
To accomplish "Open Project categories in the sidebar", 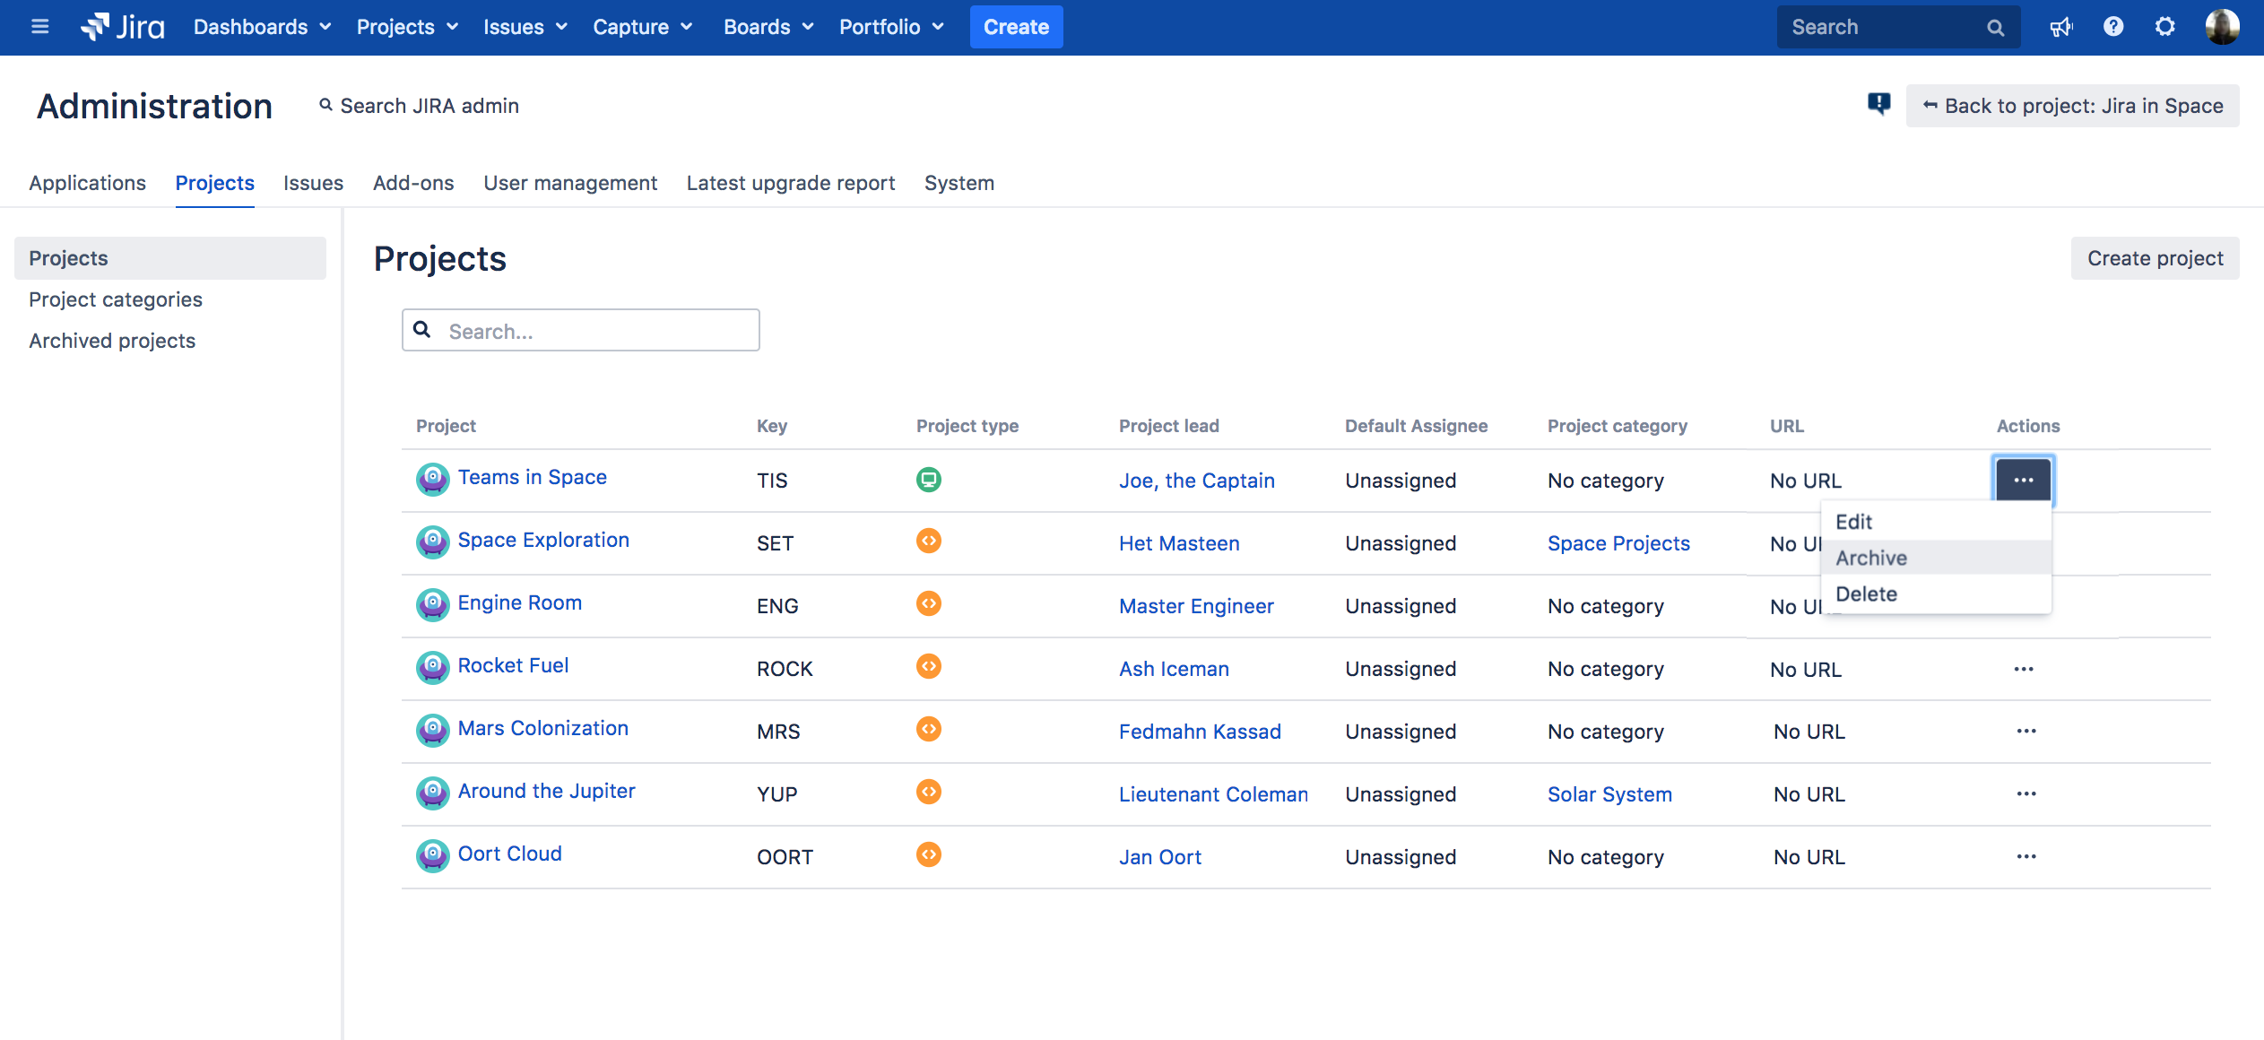I will coord(116,299).
